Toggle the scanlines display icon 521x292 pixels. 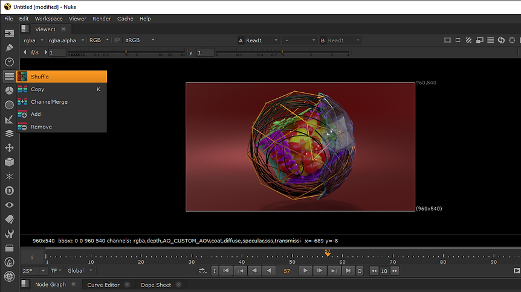pyautogui.click(x=490, y=40)
